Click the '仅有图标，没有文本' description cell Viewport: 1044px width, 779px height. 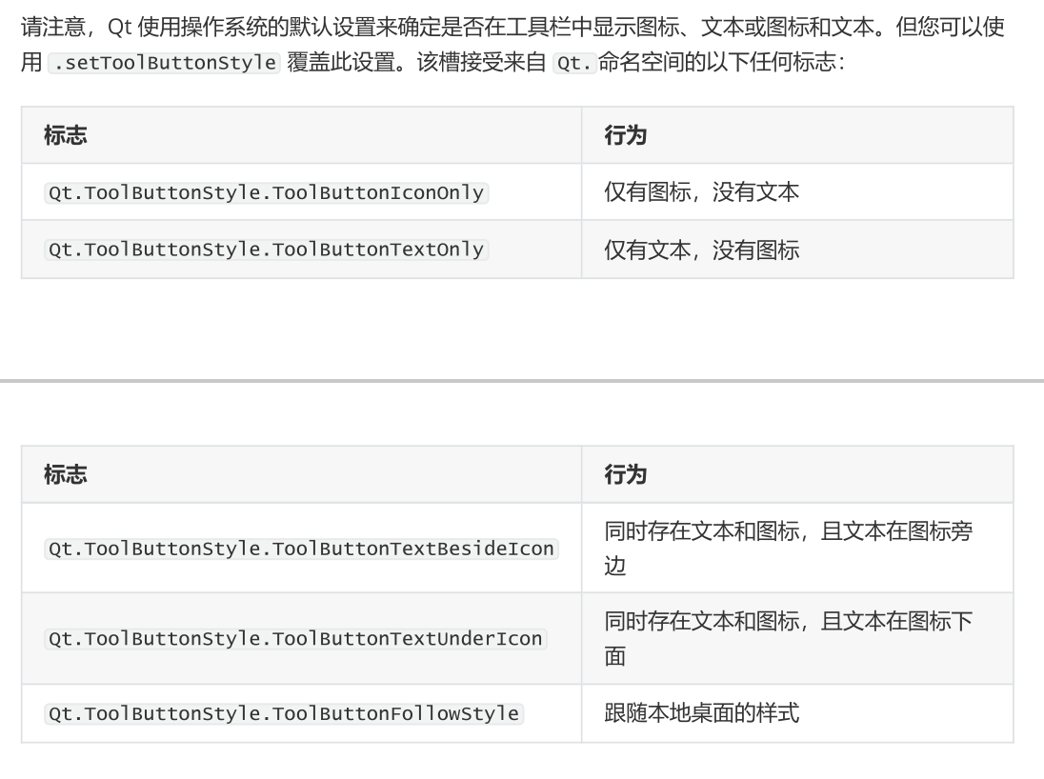701,192
